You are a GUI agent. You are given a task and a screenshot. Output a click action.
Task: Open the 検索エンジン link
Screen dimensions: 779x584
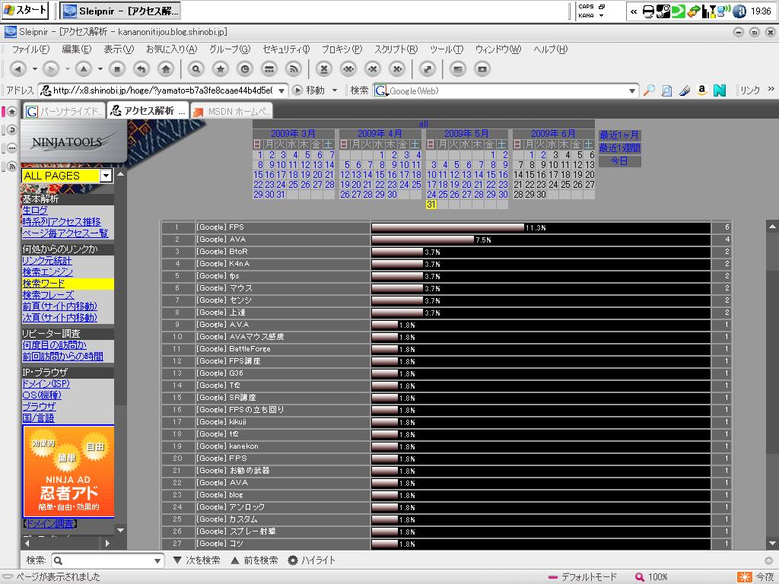pyautogui.click(x=48, y=272)
